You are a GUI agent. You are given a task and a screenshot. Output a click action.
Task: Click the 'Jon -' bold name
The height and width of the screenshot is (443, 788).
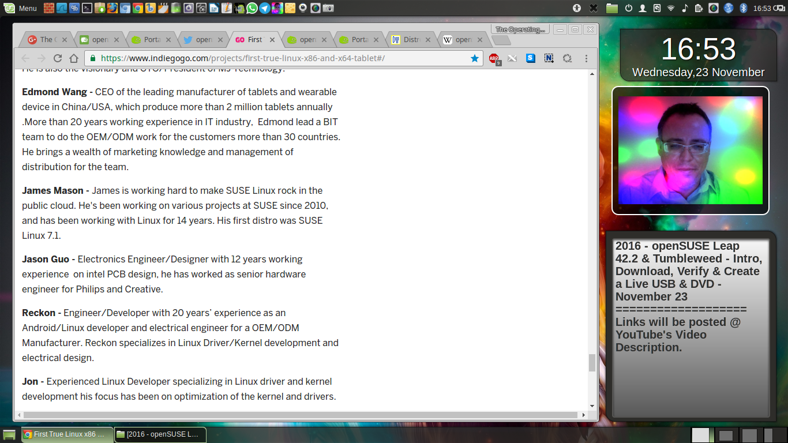tap(33, 381)
